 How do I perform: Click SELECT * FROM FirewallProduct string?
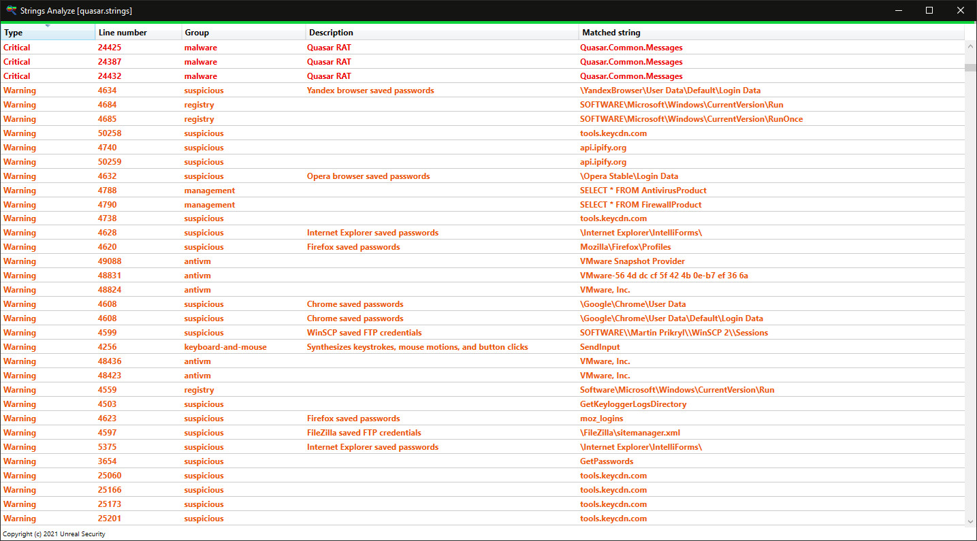coord(641,205)
